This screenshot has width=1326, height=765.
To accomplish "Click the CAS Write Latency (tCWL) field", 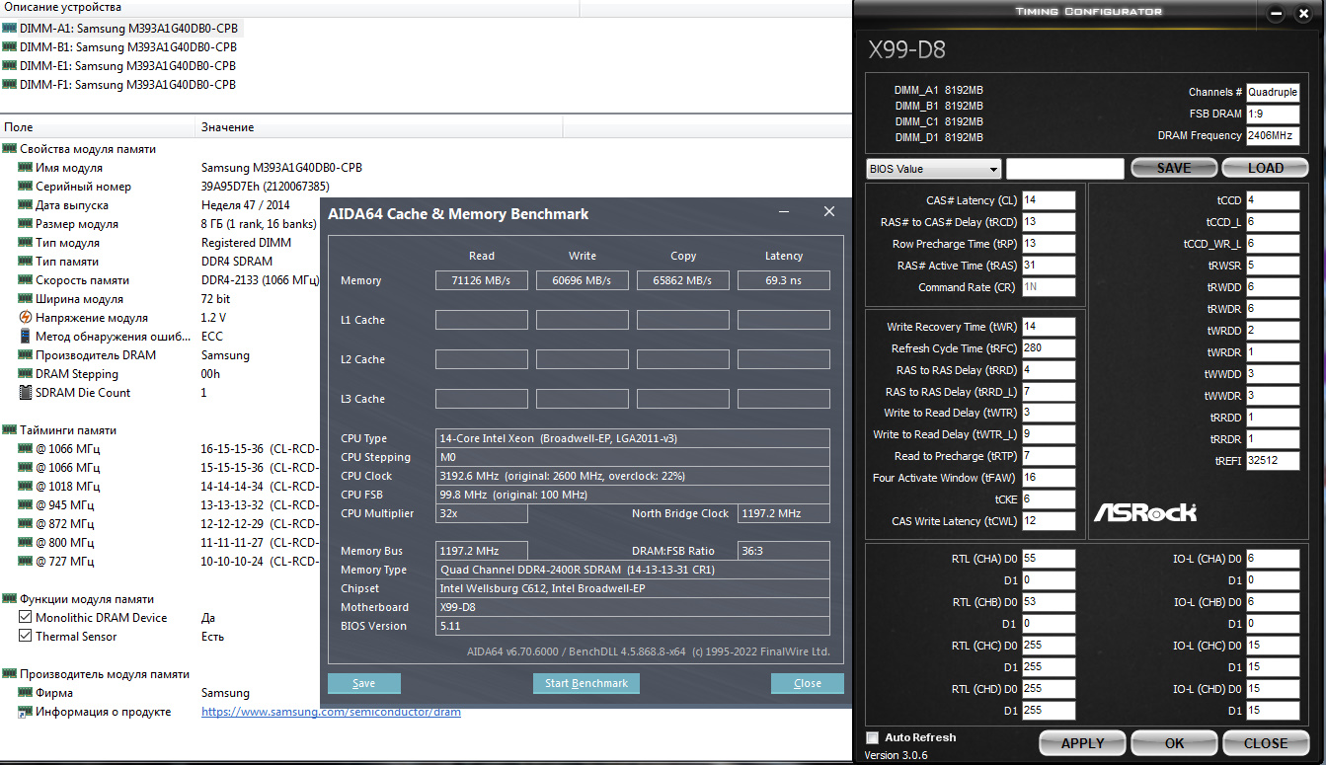I will [x=1049, y=521].
